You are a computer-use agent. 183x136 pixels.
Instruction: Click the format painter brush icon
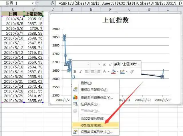click(132, 72)
